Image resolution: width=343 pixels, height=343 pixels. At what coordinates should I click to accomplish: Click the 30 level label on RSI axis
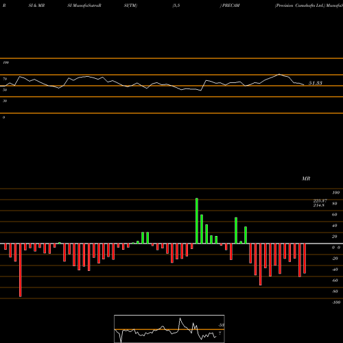pos(5,101)
